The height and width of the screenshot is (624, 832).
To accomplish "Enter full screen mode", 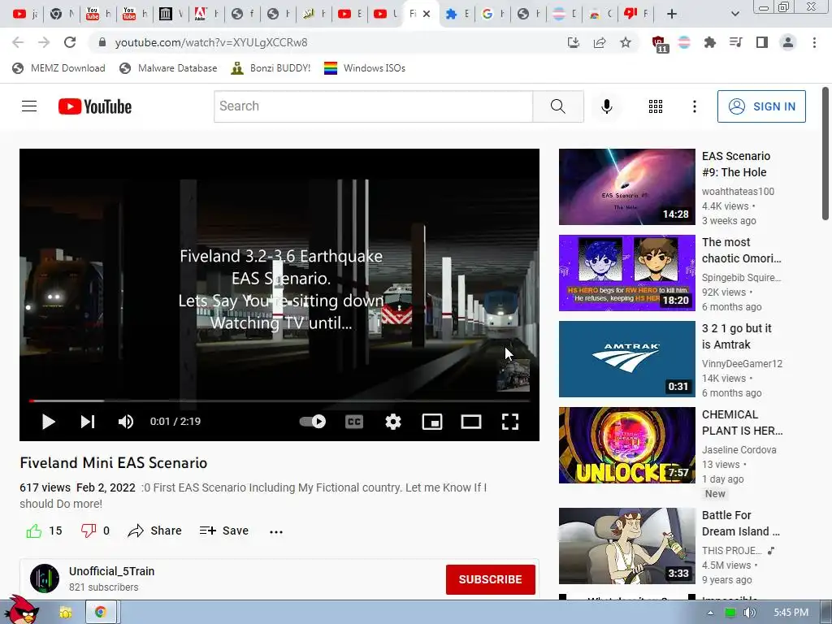I will click(x=510, y=422).
